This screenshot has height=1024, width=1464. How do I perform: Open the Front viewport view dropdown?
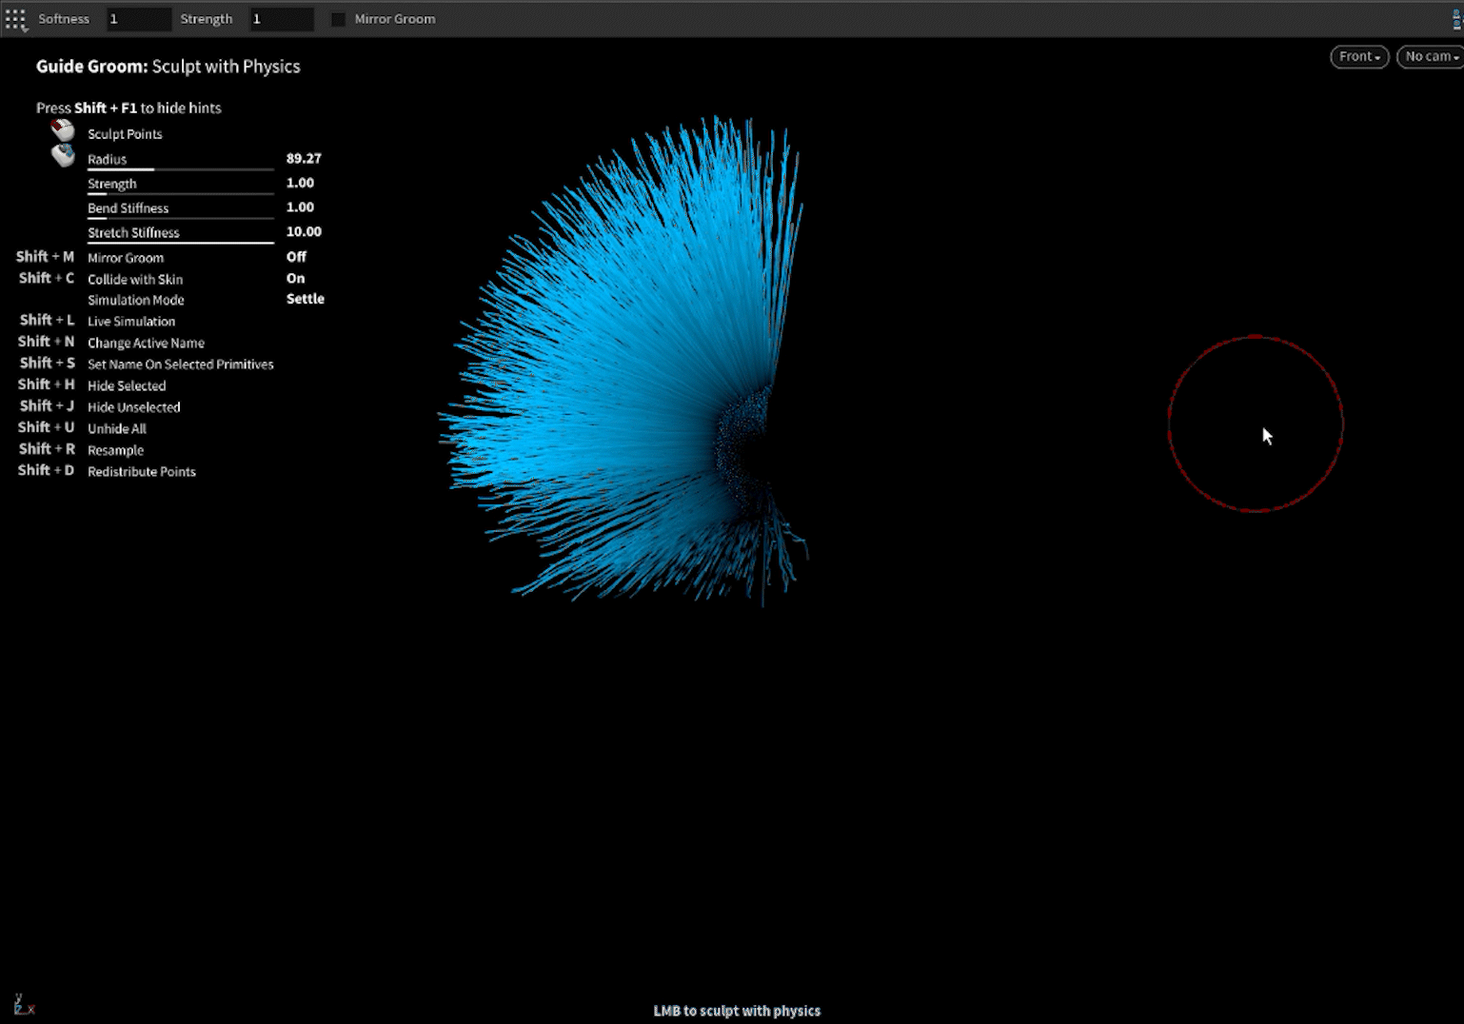pos(1358,57)
